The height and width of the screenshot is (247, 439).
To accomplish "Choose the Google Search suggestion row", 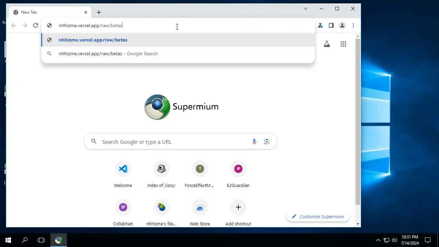I will 178,54.
